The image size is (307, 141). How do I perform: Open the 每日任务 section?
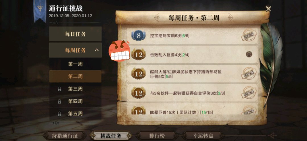point(75,34)
